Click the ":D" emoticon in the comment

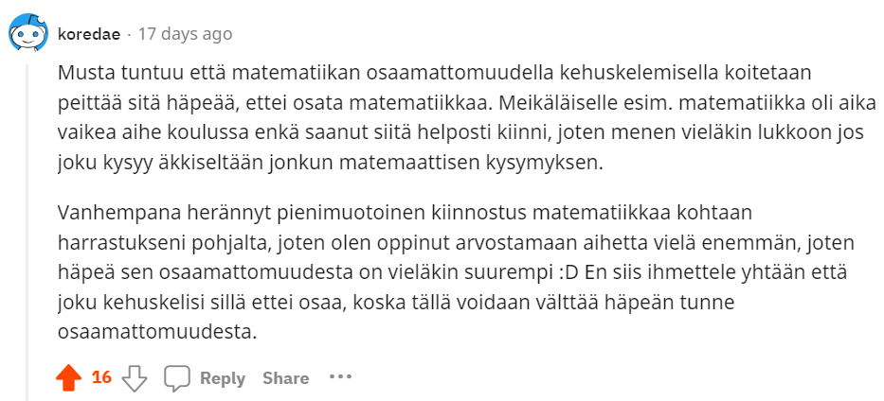click(568, 272)
